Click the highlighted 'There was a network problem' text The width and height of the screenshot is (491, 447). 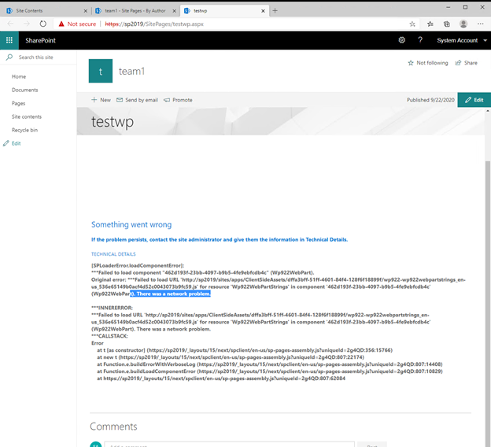click(170, 294)
